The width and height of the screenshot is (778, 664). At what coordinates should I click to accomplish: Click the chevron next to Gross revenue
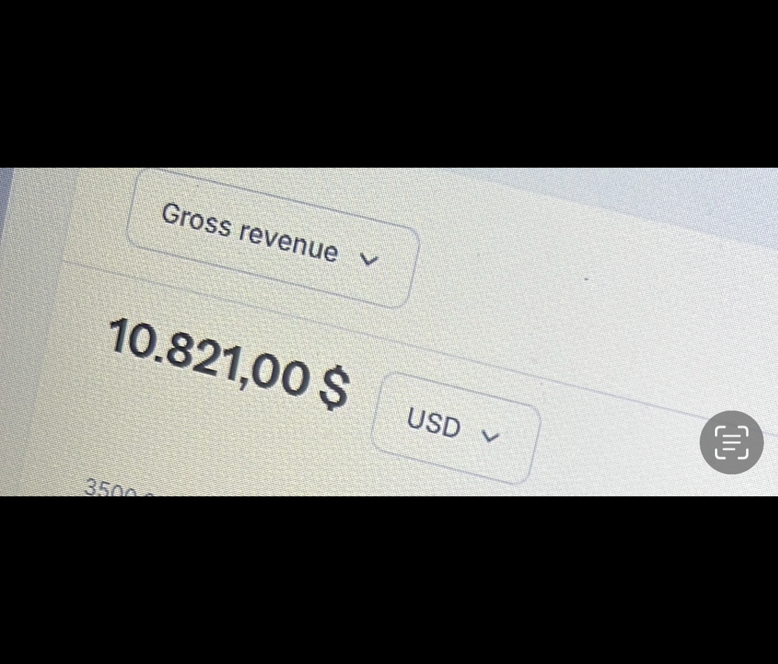[368, 260]
